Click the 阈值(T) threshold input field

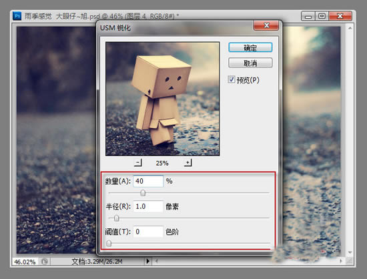click(148, 232)
